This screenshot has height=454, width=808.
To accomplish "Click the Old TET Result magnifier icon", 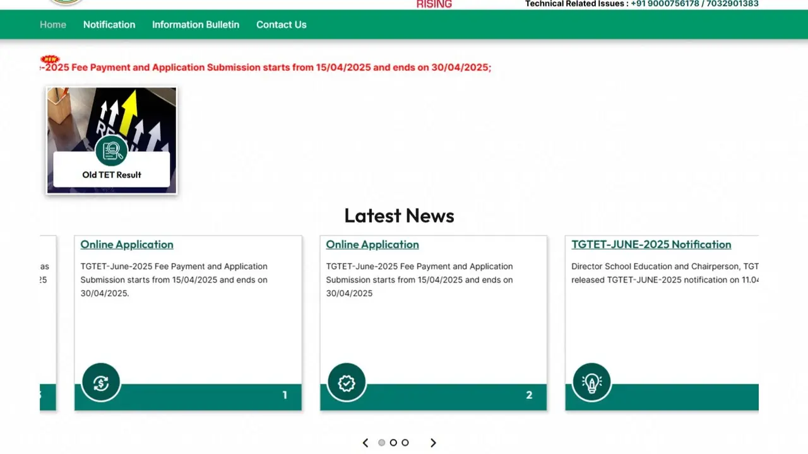I will click(x=112, y=151).
